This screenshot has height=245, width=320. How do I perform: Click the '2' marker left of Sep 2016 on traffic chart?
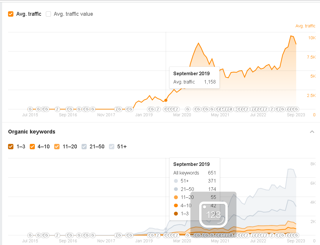click(x=57, y=109)
